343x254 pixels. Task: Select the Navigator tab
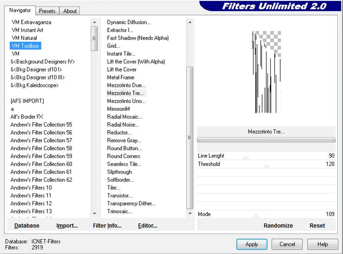pyautogui.click(x=20, y=10)
